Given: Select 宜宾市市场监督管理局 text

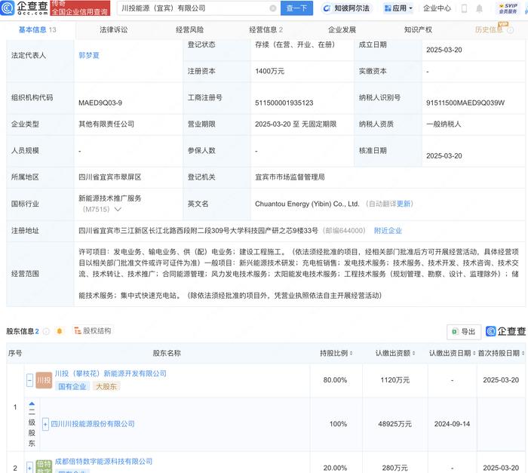Looking at the screenshot, I should point(290,177).
